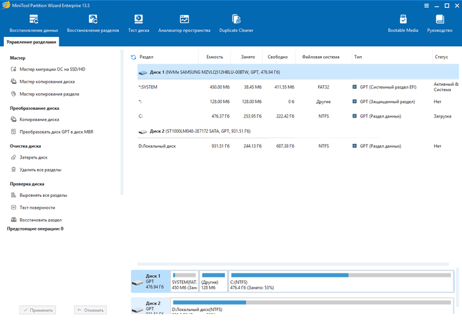The image size is (462, 325).
Task: Open Bootable Media builder
Action: [403, 23]
